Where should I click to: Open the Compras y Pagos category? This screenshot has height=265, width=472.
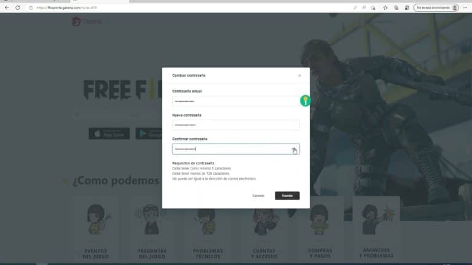320,229
